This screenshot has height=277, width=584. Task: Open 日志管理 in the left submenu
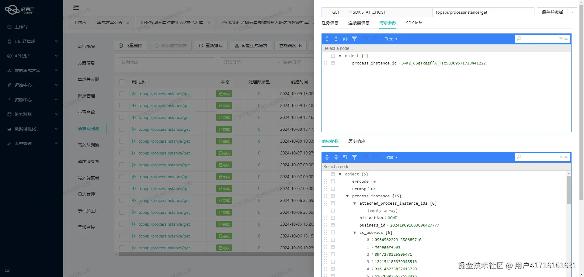click(x=86, y=194)
